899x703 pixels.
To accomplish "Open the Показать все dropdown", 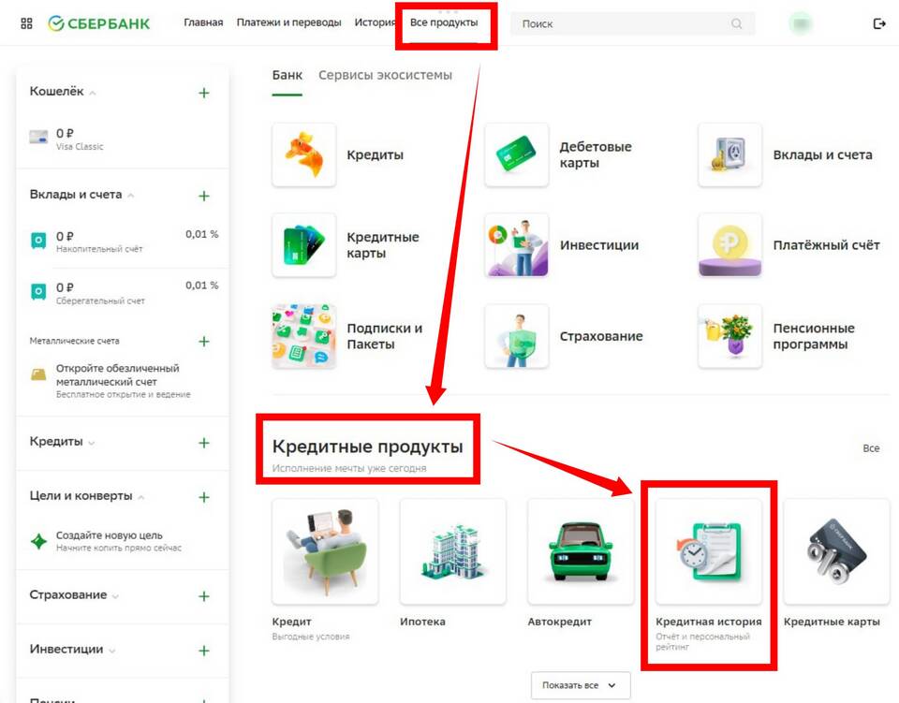I will coord(580,685).
